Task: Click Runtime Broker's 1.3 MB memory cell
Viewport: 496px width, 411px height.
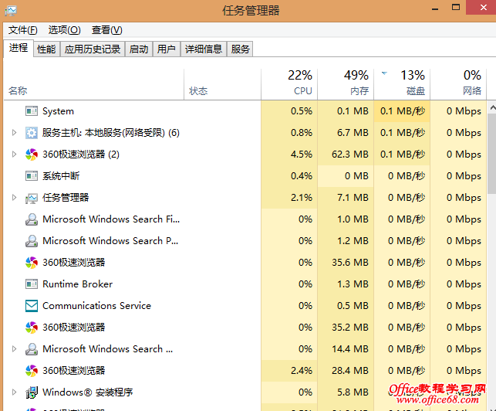Action: (346, 284)
